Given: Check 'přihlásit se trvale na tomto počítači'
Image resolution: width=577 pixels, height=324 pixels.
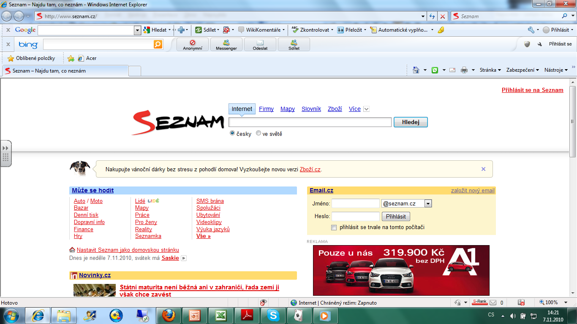Looking at the screenshot, I should pyautogui.click(x=334, y=227).
